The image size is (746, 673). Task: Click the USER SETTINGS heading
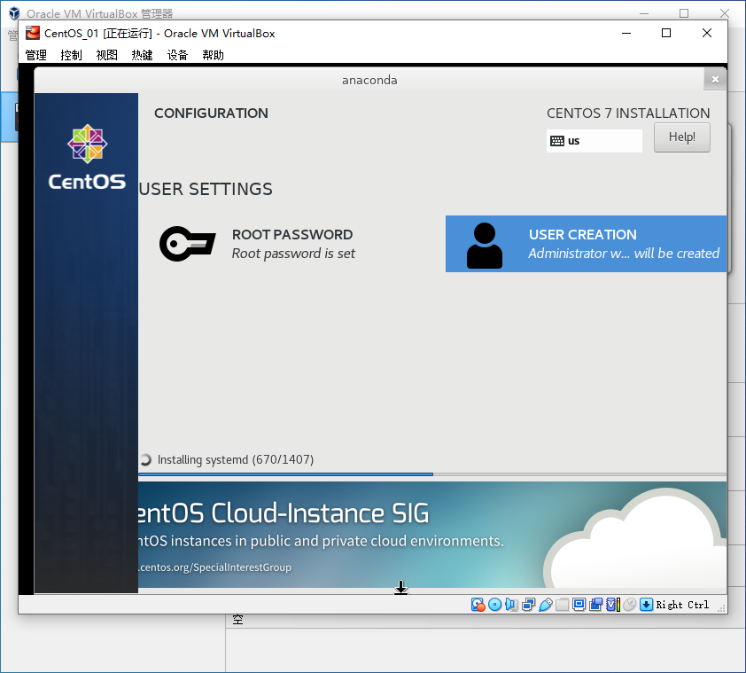[x=206, y=189]
